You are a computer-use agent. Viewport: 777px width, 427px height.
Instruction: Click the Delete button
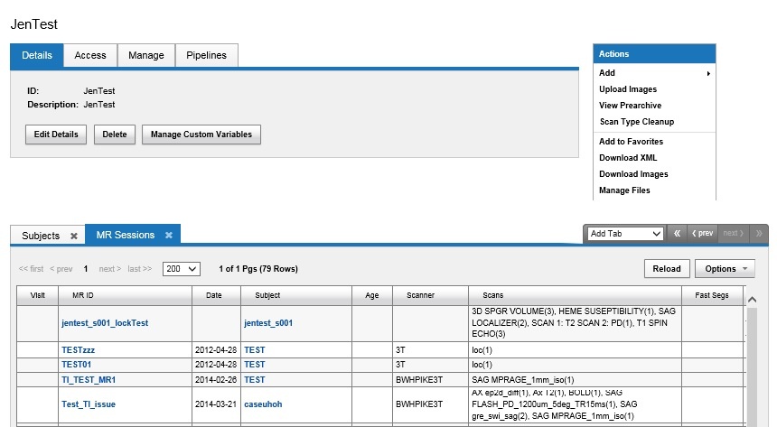point(115,135)
